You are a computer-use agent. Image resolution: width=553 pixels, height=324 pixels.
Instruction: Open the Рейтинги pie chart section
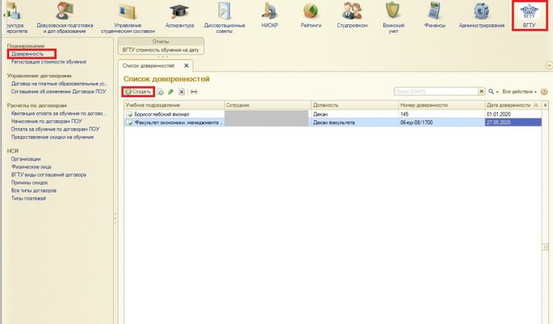tap(311, 16)
